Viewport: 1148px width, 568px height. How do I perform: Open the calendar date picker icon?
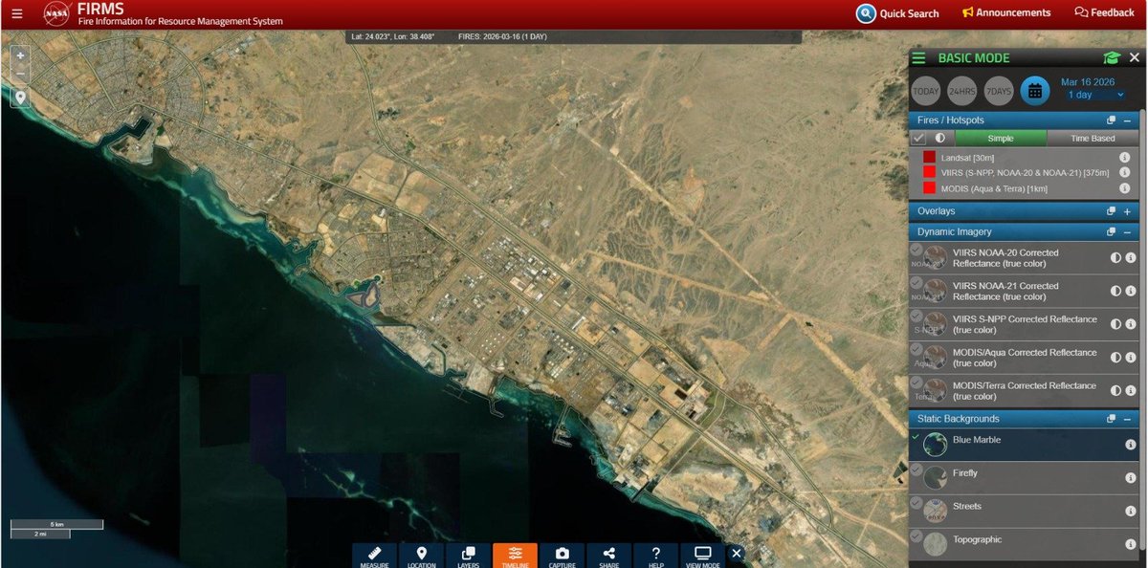click(1035, 90)
